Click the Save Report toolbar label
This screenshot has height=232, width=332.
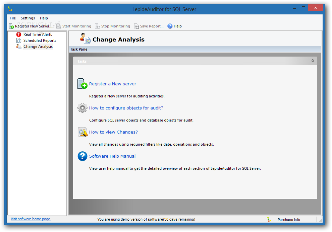152,26
